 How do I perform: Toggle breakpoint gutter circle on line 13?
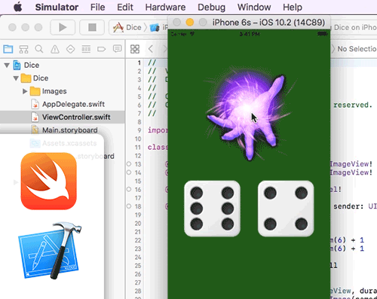(129, 164)
